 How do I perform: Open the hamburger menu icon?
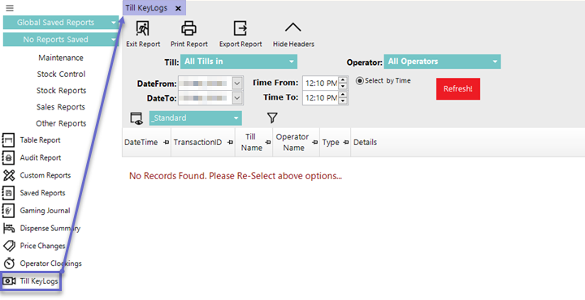point(10,8)
